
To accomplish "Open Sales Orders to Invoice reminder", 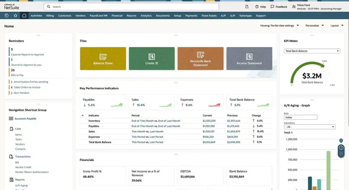I will tap(27, 88).
